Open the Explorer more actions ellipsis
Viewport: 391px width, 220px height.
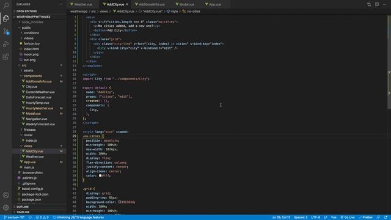coord(60,4)
